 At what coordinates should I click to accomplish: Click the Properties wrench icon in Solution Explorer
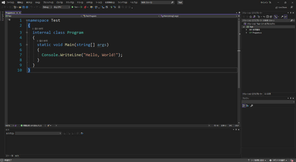[x=282, y=17]
